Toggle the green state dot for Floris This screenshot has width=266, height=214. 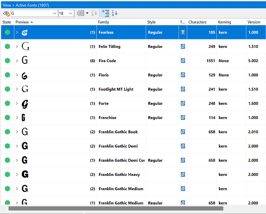7,75
